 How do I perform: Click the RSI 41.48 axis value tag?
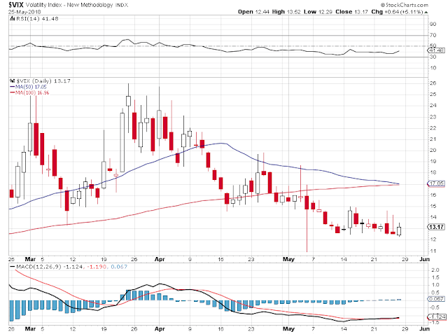[x=437, y=50]
